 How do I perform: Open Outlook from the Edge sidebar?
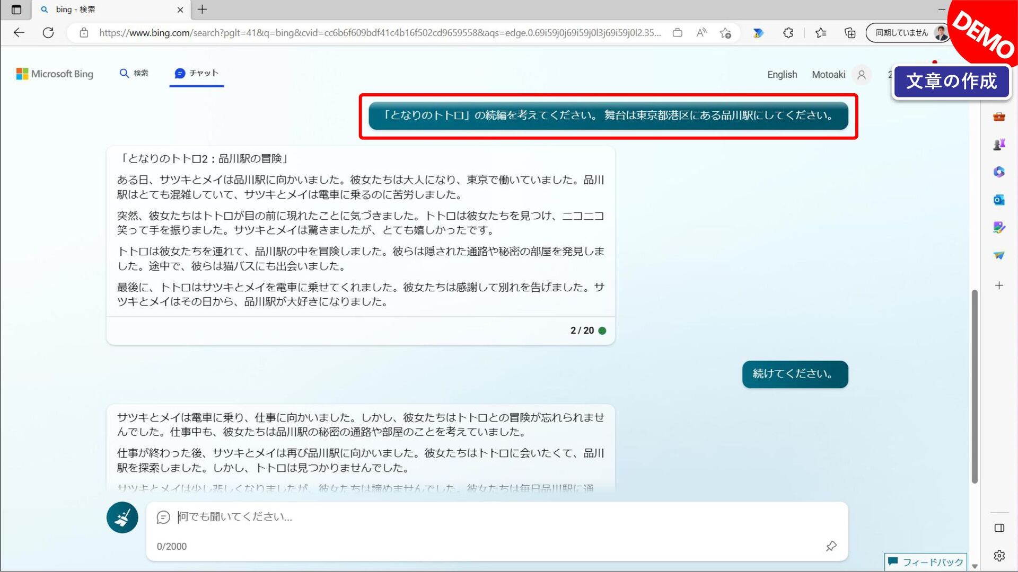click(999, 200)
